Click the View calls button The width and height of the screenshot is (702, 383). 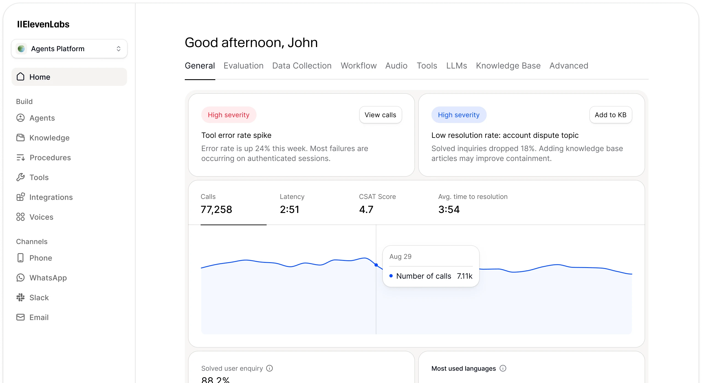coord(381,115)
